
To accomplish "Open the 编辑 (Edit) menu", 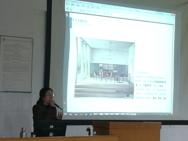I will tap(72, 5).
